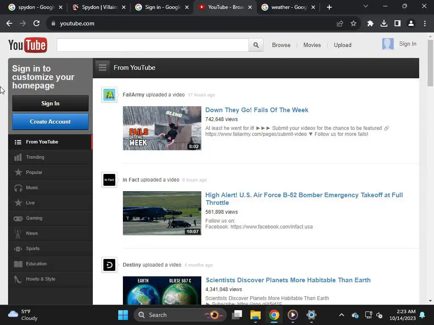Viewport: 434px width, 325px height.
Task: Click the B-52 bomber video thumbnail
Action: click(162, 213)
